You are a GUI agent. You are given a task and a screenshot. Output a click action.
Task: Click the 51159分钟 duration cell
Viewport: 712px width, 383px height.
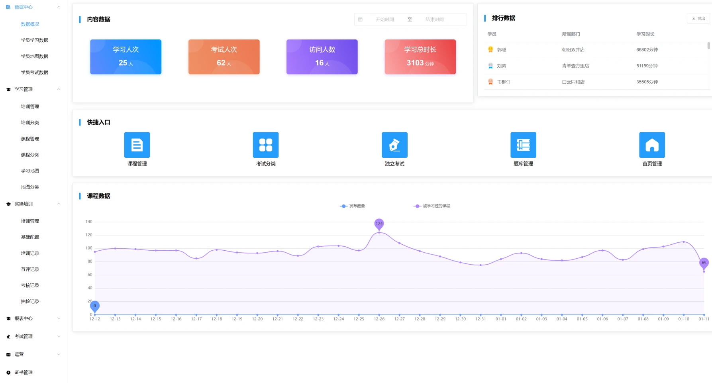pyautogui.click(x=647, y=66)
